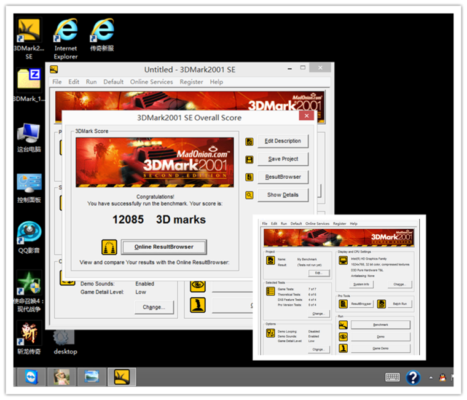Switch to the 3DMark taskbar button

(122, 377)
